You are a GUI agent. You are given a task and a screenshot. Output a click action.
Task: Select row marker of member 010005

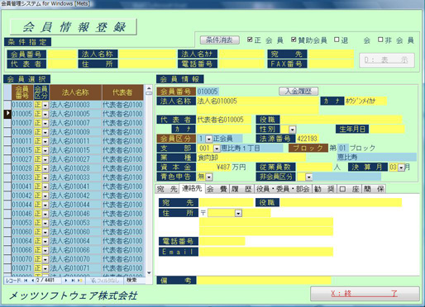coord(7,113)
